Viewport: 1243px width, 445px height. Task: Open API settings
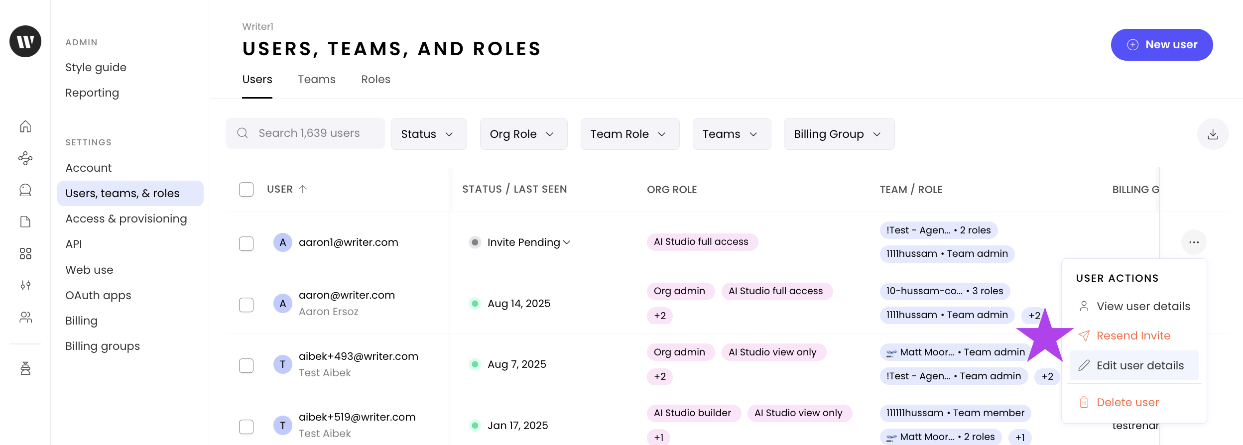[74, 244]
